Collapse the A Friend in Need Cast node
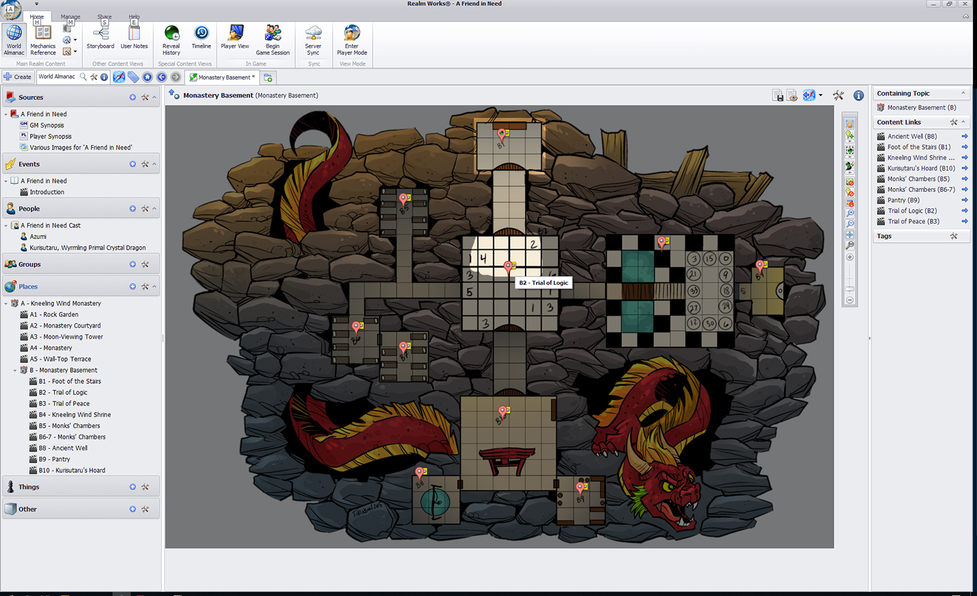The image size is (977, 596). coord(6,226)
